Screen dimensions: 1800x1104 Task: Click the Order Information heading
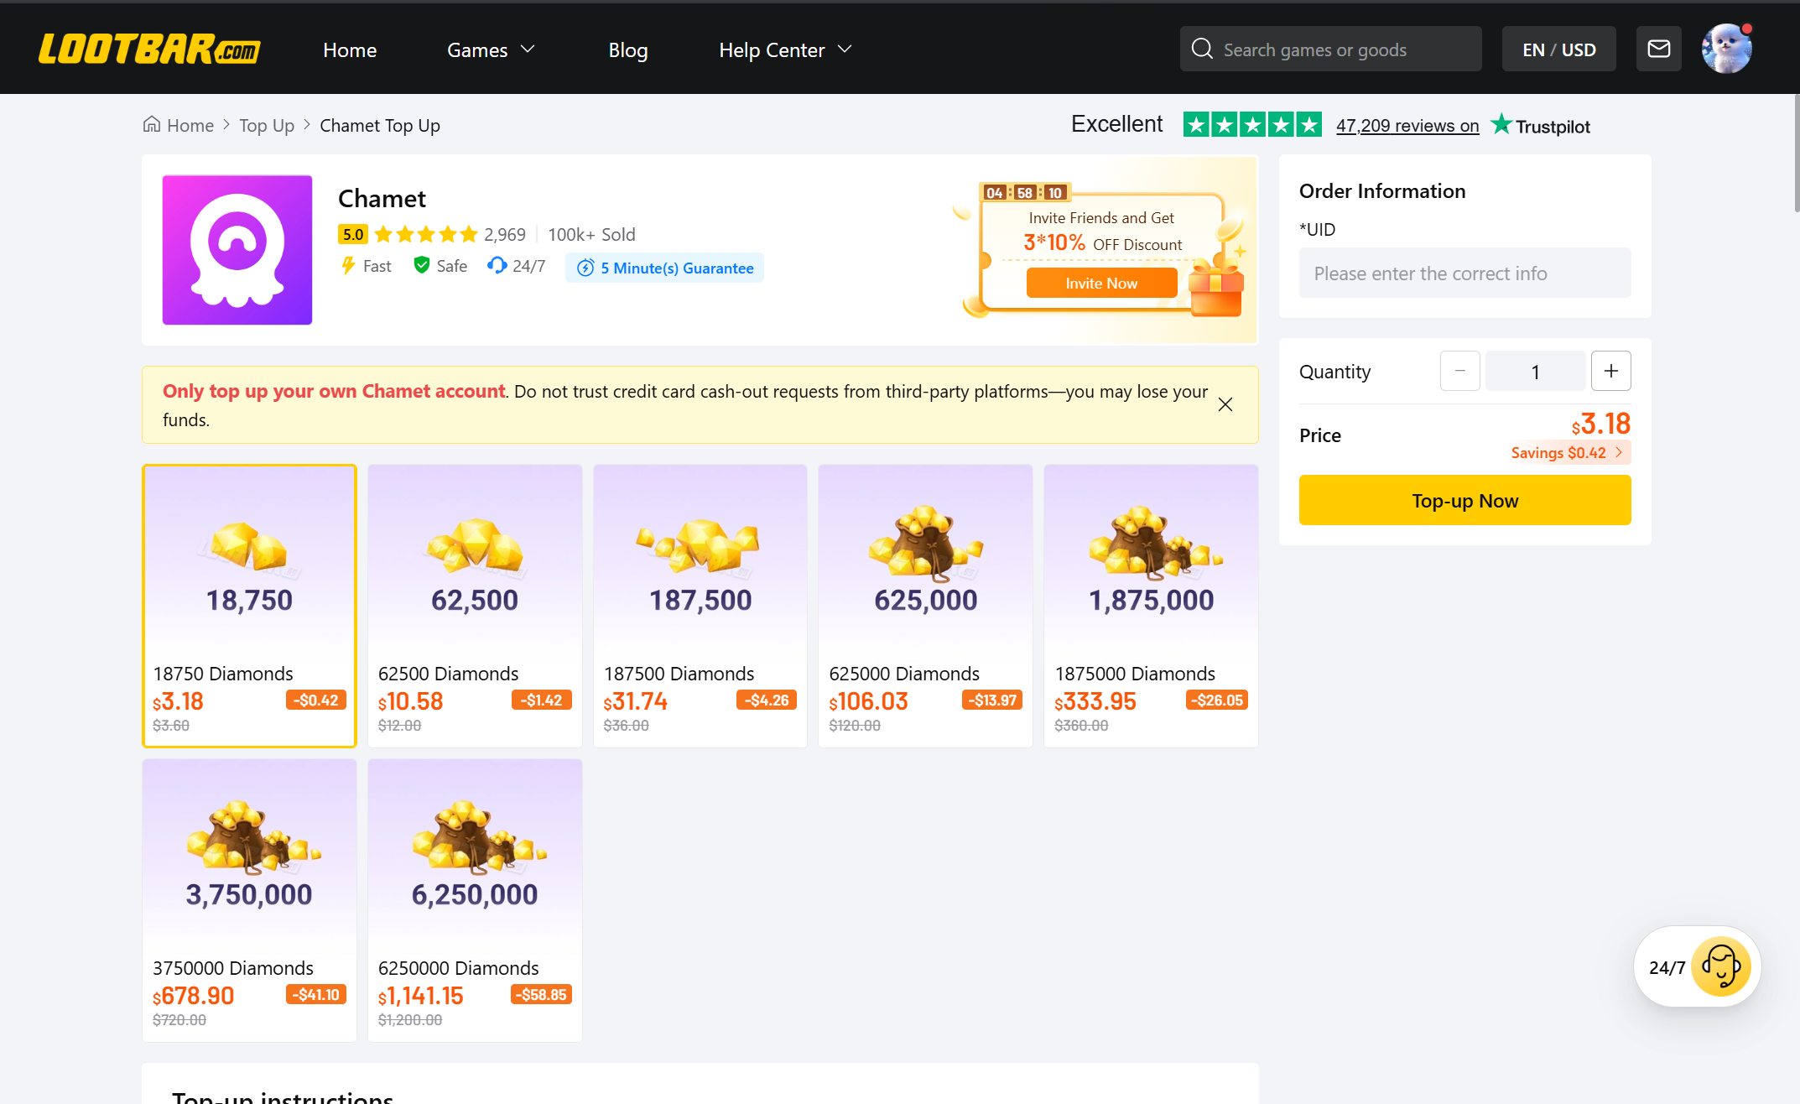(1382, 191)
